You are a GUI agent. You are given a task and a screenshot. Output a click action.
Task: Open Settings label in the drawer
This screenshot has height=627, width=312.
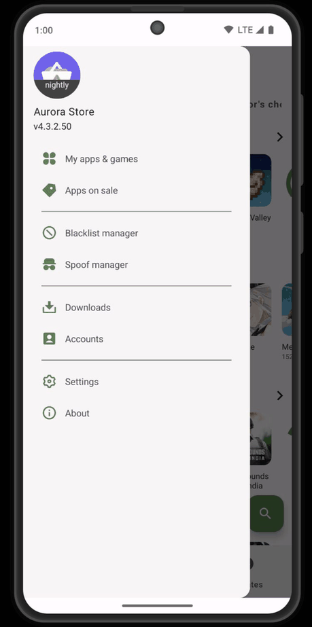click(82, 382)
